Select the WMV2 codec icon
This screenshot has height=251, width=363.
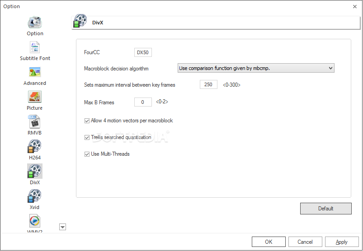35,221
